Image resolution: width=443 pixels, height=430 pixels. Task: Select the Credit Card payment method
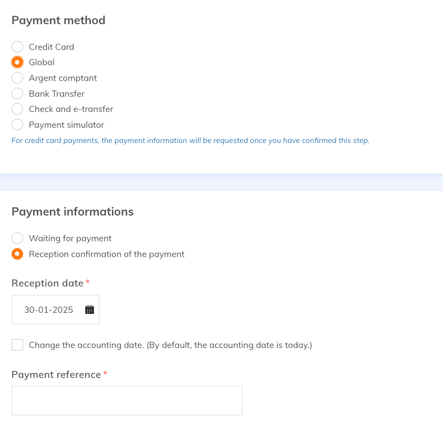[17, 47]
